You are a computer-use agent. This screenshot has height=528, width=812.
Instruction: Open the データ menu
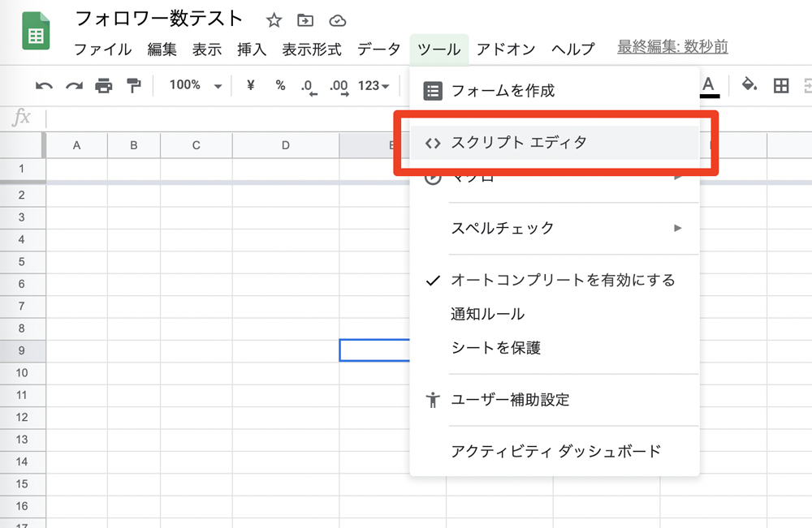pos(378,49)
